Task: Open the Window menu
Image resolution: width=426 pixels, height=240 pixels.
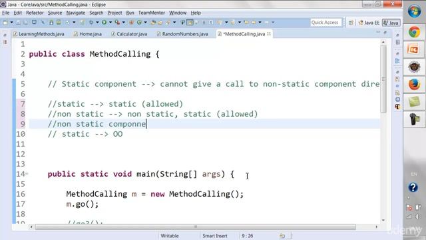Action: click(178, 13)
